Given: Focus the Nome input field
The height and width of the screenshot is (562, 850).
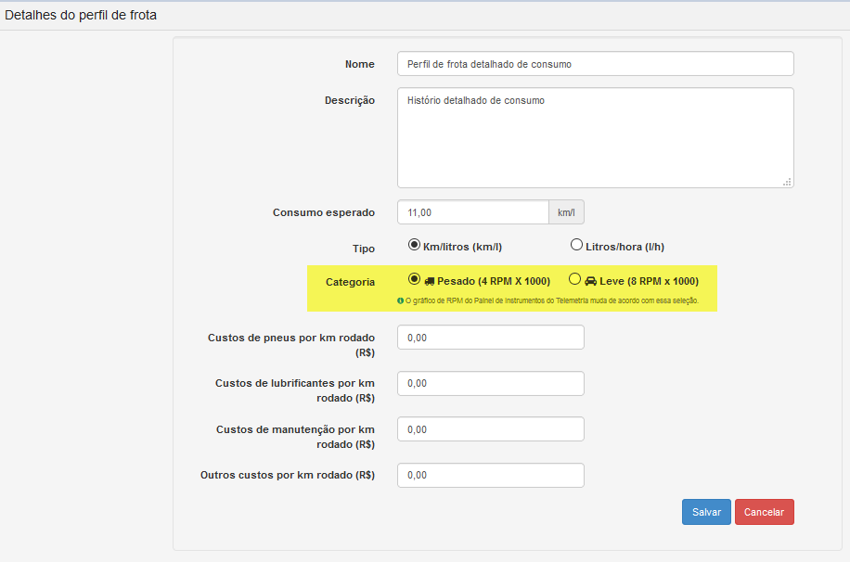Looking at the screenshot, I should (x=595, y=64).
